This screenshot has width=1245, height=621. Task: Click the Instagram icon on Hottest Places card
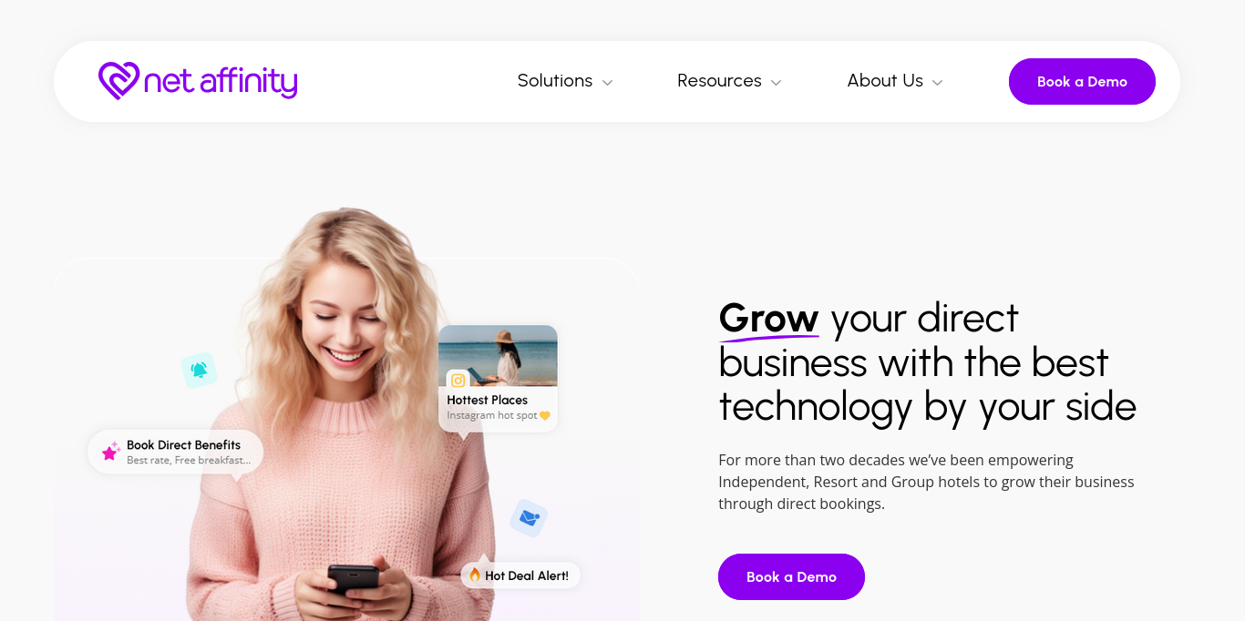coord(458,381)
